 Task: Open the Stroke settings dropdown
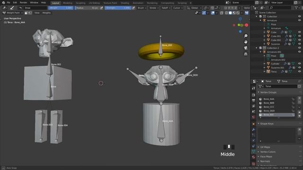tap(154, 8)
